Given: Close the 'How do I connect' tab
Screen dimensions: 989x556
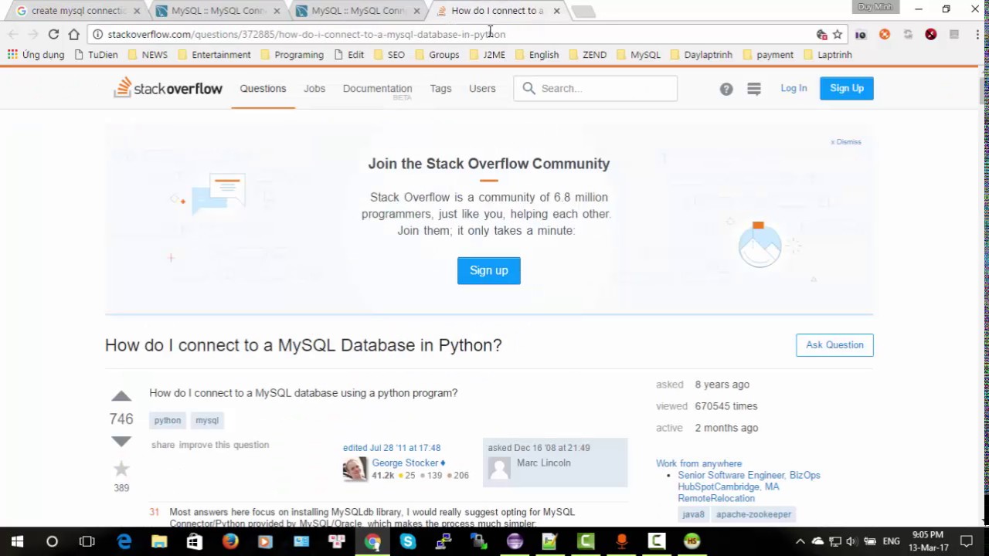Looking at the screenshot, I should point(556,11).
